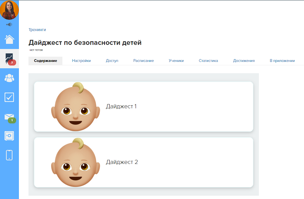Open the Дайджест 1 title
Image resolution: width=304 pixels, height=199 pixels.
tap(121, 106)
